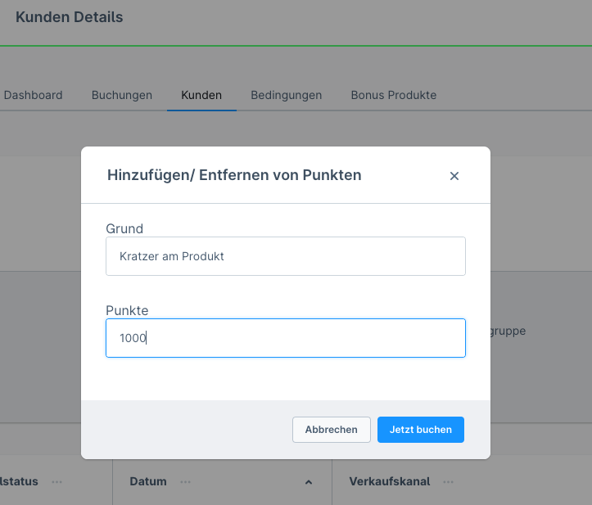
Task: Focus the Grund text field
Action: coord(285,256)
